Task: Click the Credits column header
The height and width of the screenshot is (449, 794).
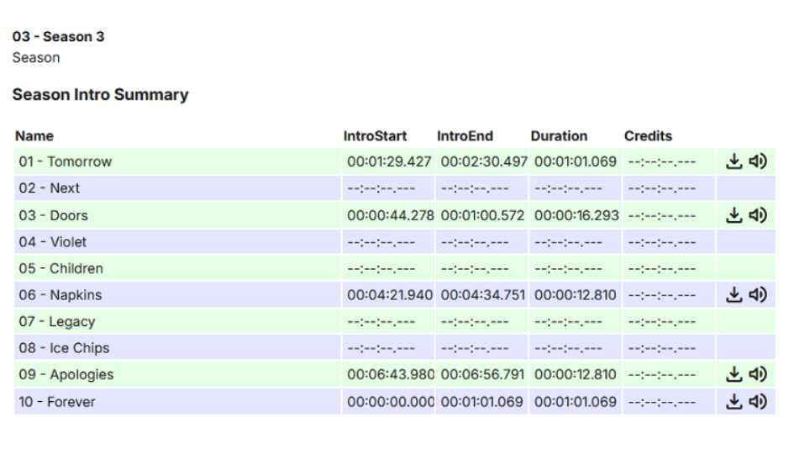Action: [648, 136]
